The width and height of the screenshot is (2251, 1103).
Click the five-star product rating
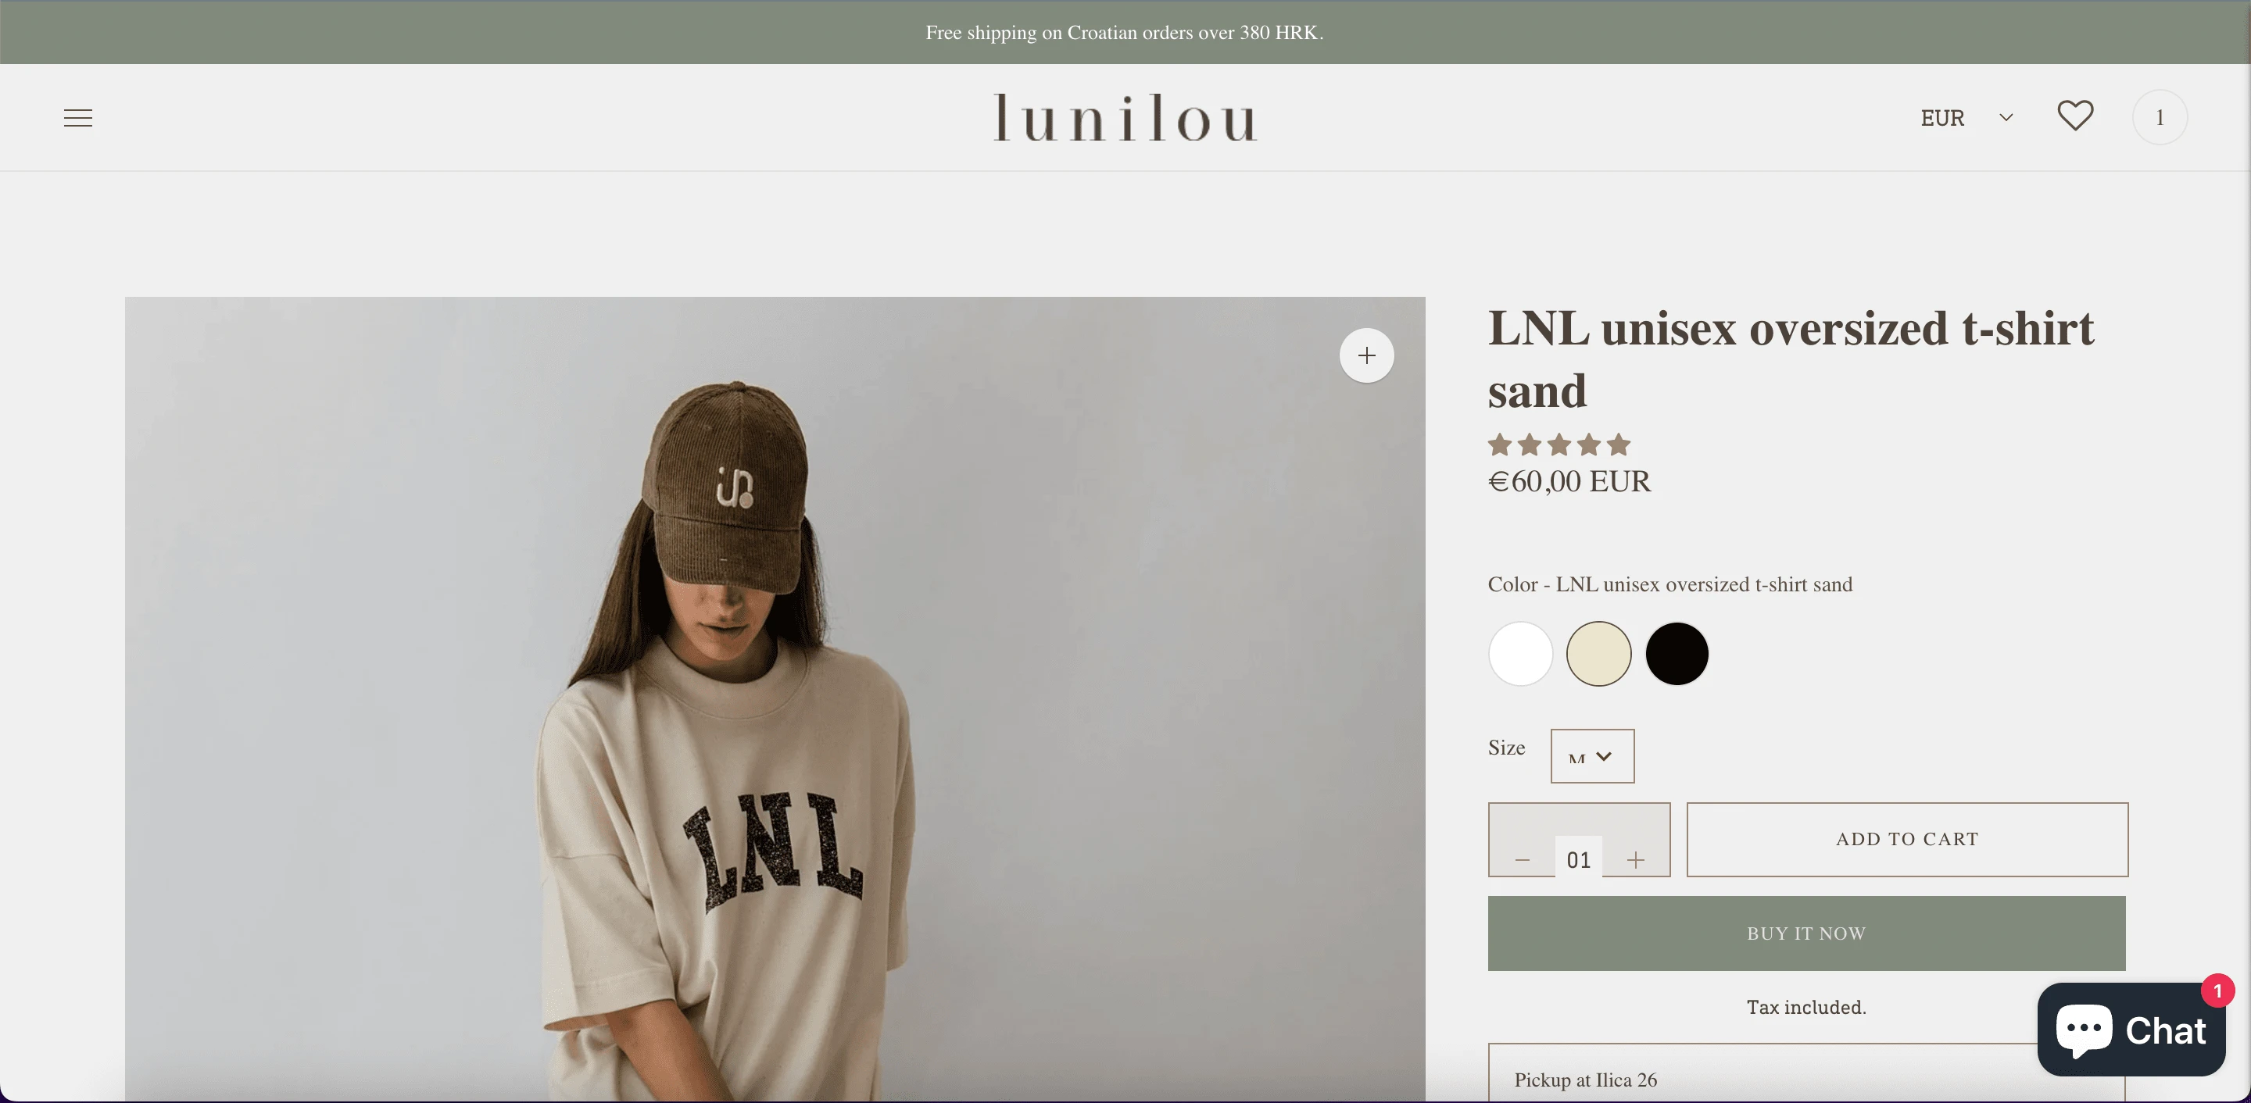pyautogui.click(x=1559, y=444)
